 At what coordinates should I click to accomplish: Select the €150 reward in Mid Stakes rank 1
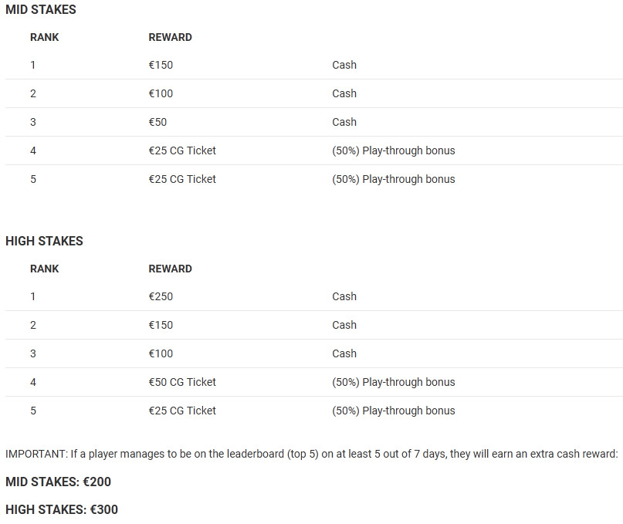pyautogui.click(x=161, y=65)
